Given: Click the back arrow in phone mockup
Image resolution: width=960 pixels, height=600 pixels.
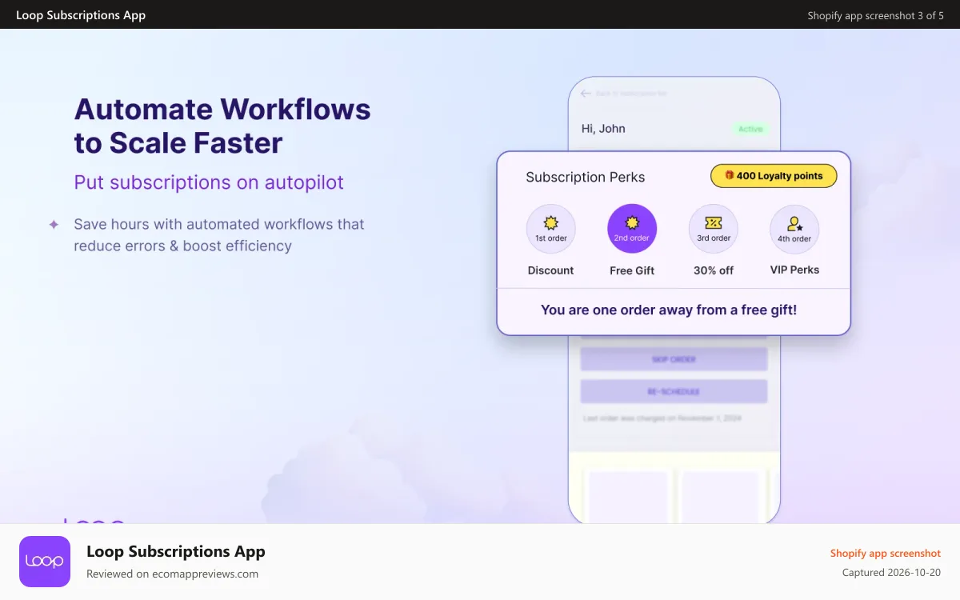Looking at the screenshot, I should (x=586, y=94).
